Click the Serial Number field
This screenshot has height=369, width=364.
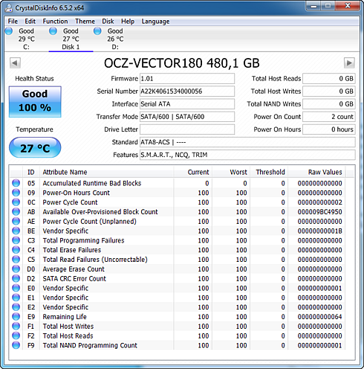[187, 92]
